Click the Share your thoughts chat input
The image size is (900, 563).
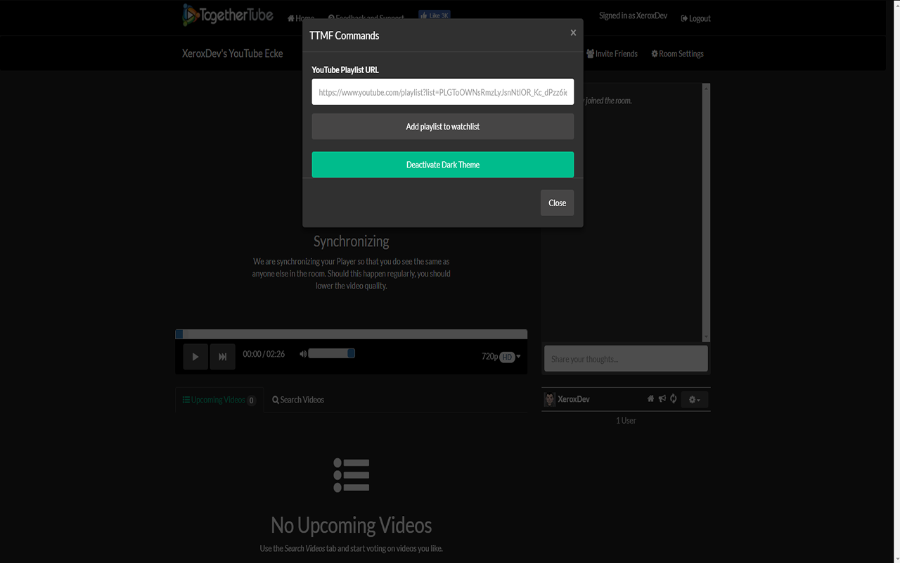[x=626, y=359]
